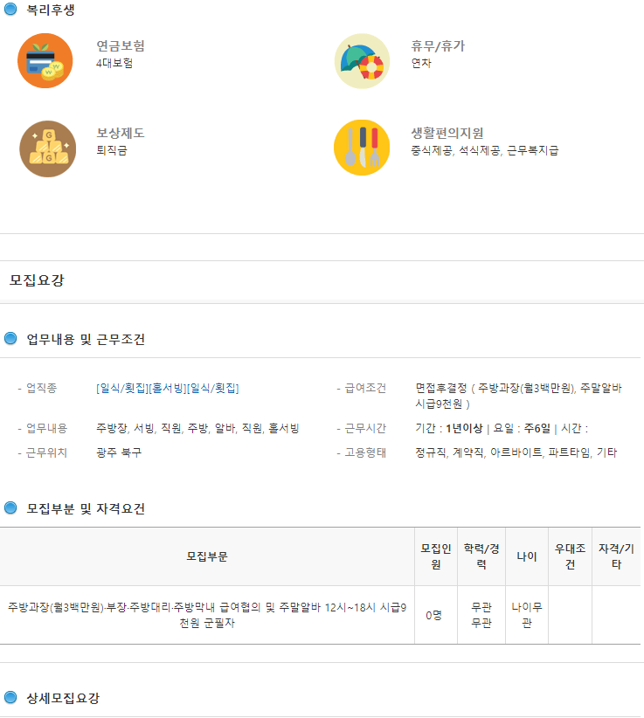The width and height of the screenshot is (644, 718).
Task: Click the 연금보험 credit card icon
Action: coord(45,60)
